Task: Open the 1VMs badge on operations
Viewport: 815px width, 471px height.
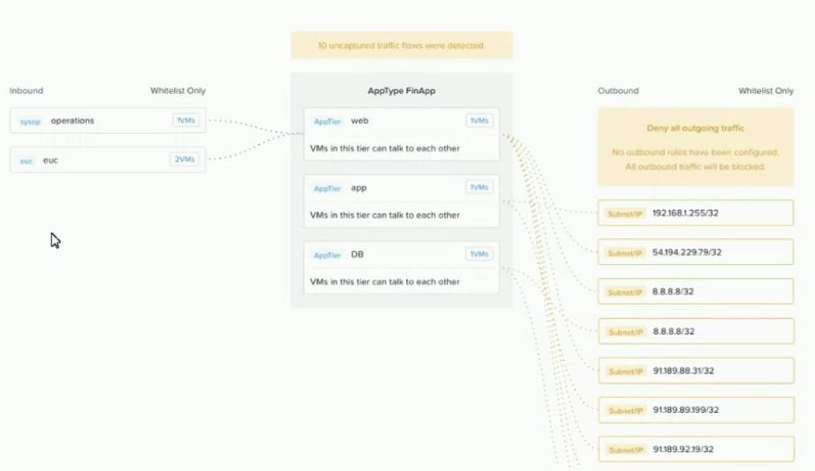Action: click(184, 121)
